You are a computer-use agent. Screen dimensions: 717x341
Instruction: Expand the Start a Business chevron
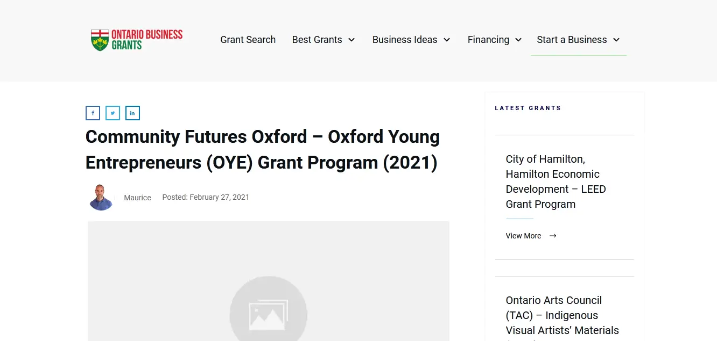click(x=616, y=40)
